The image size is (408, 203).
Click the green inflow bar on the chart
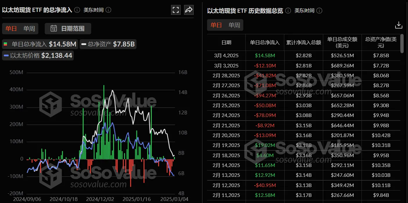[x=103, y=122]
